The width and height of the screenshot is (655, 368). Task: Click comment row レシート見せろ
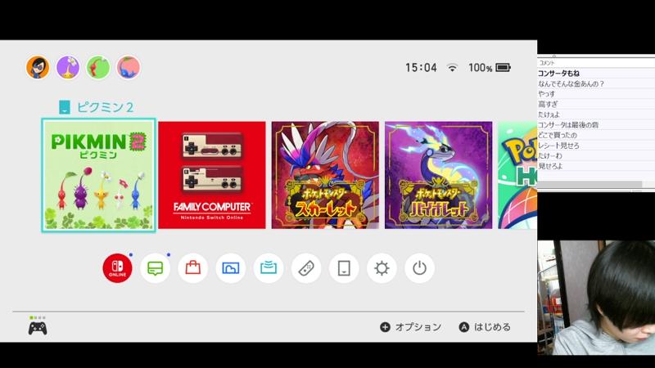(x=596, y=146)
